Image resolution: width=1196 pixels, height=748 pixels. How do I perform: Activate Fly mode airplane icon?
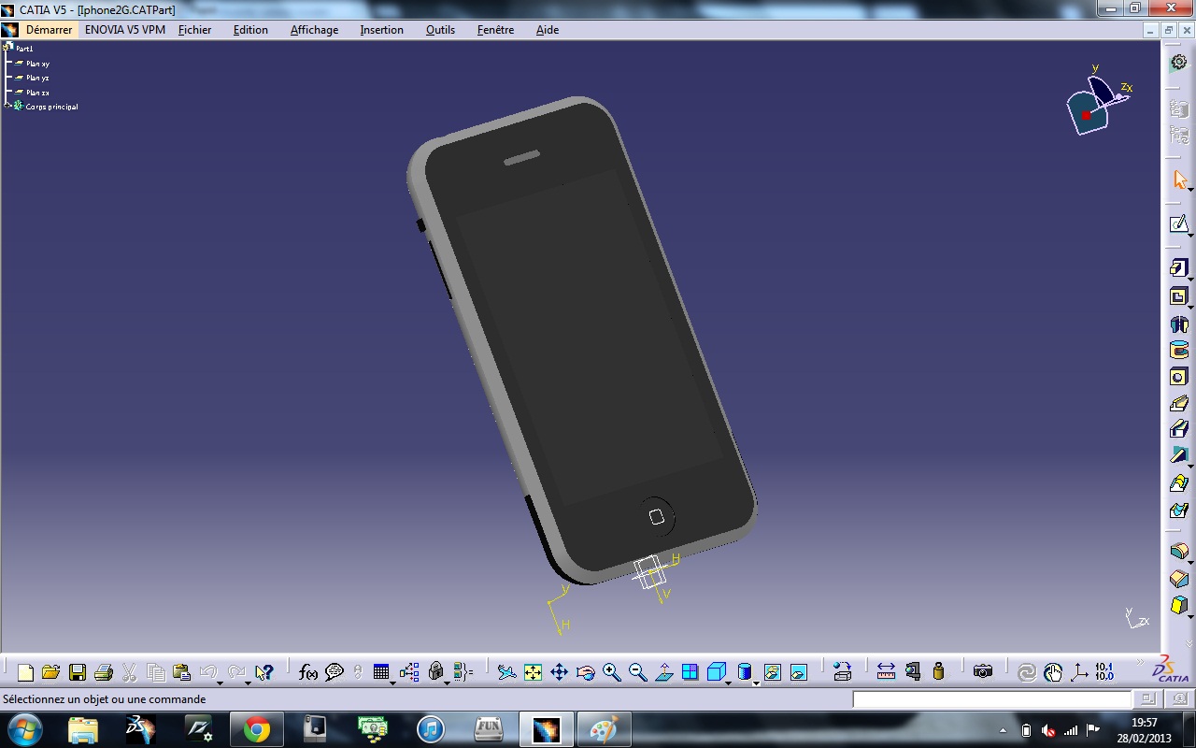(x=506, y=672)
